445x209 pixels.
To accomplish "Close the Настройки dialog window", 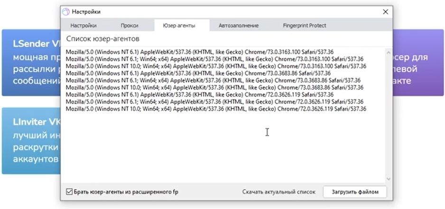I will pos(385,12).
